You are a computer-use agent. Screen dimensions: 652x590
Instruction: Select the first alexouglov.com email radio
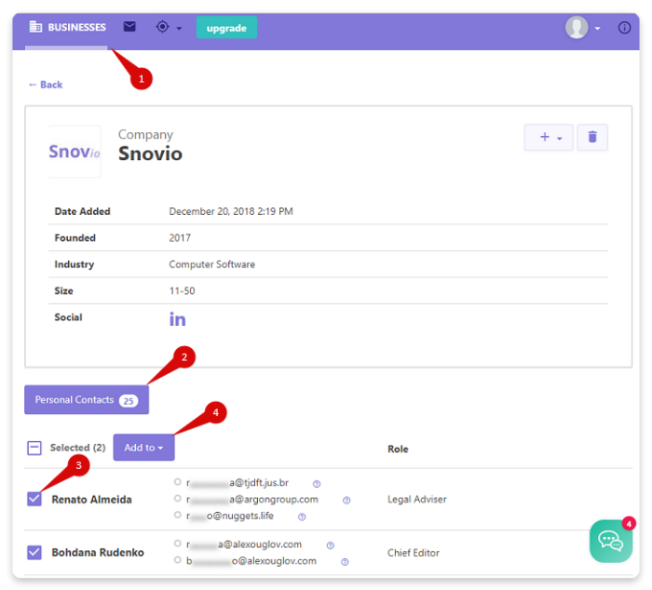[178, 543]
